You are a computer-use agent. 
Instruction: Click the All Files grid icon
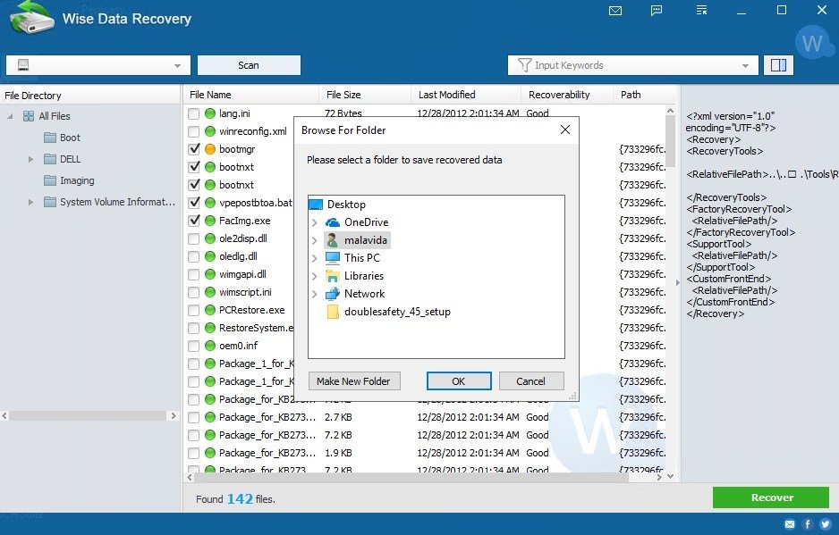click(29, 116)
